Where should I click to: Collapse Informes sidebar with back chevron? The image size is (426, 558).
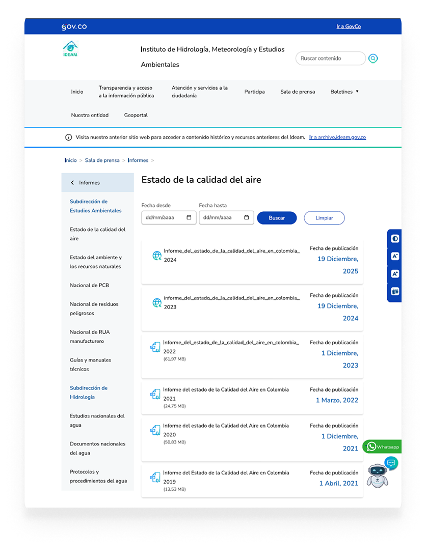click(72, 183)
